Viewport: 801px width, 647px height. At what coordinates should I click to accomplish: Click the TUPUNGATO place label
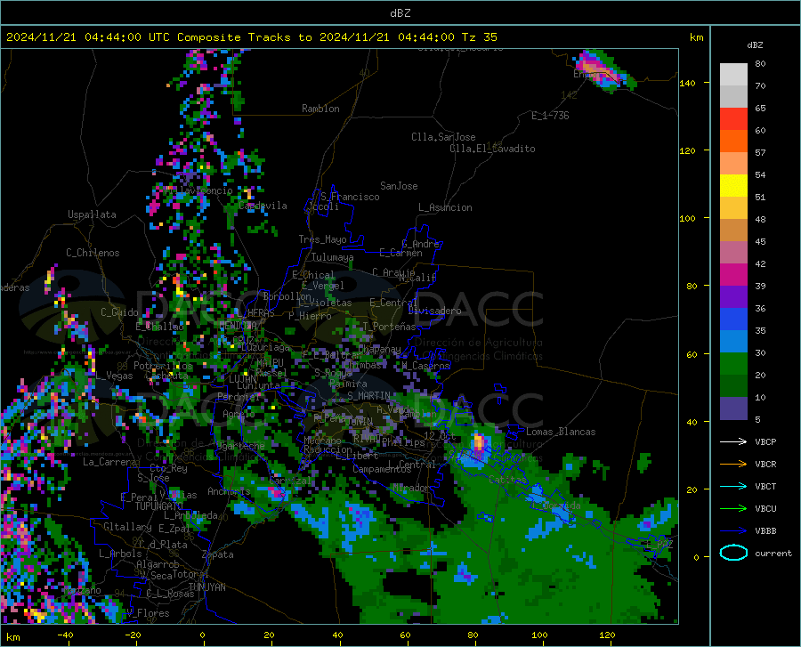[159, 506]
